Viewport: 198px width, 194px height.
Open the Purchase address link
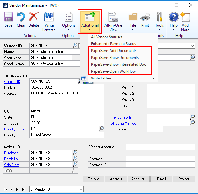[x=11, y=153]
